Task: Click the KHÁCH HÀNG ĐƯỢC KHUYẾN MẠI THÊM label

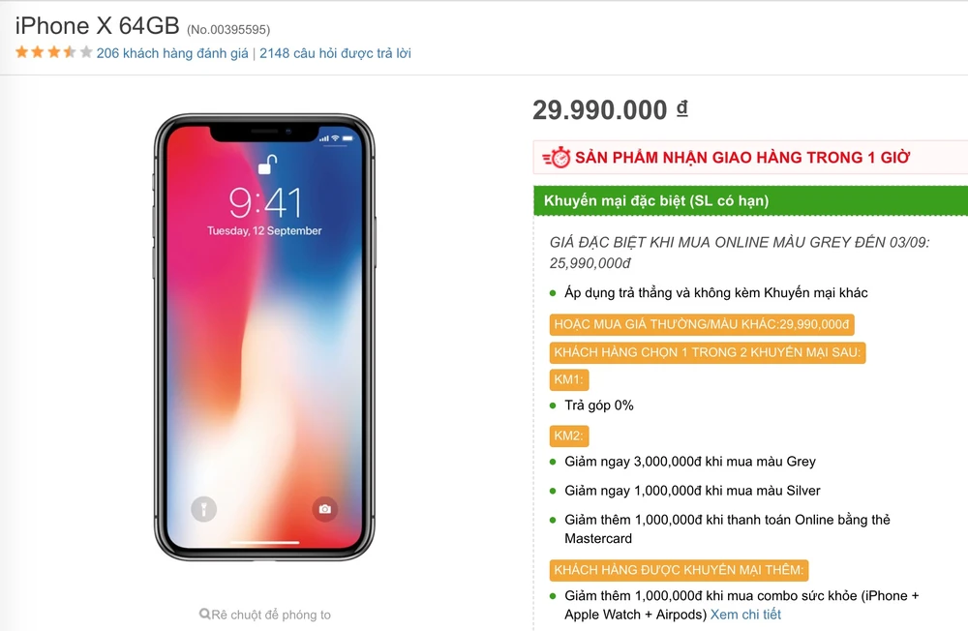Action: [x=680, y=570]
